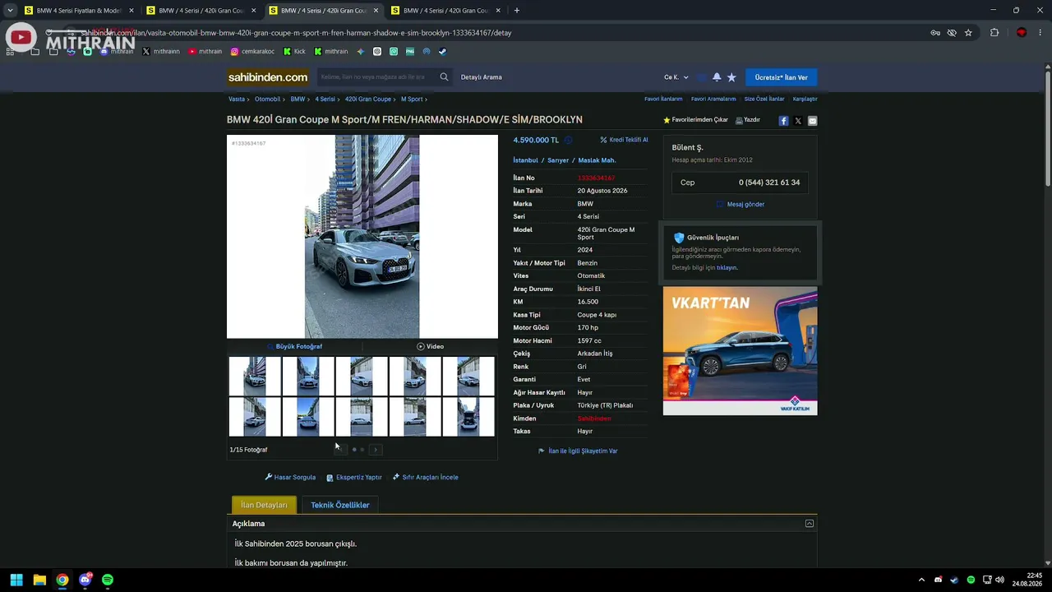Click Hasar Sorgula link
This screenshot has height=592, width=1052.
point(290,477)
